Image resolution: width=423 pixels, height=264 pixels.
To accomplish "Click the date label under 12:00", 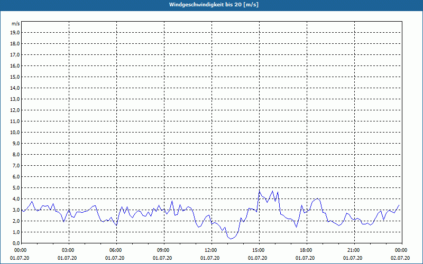I will coord(210,258).
